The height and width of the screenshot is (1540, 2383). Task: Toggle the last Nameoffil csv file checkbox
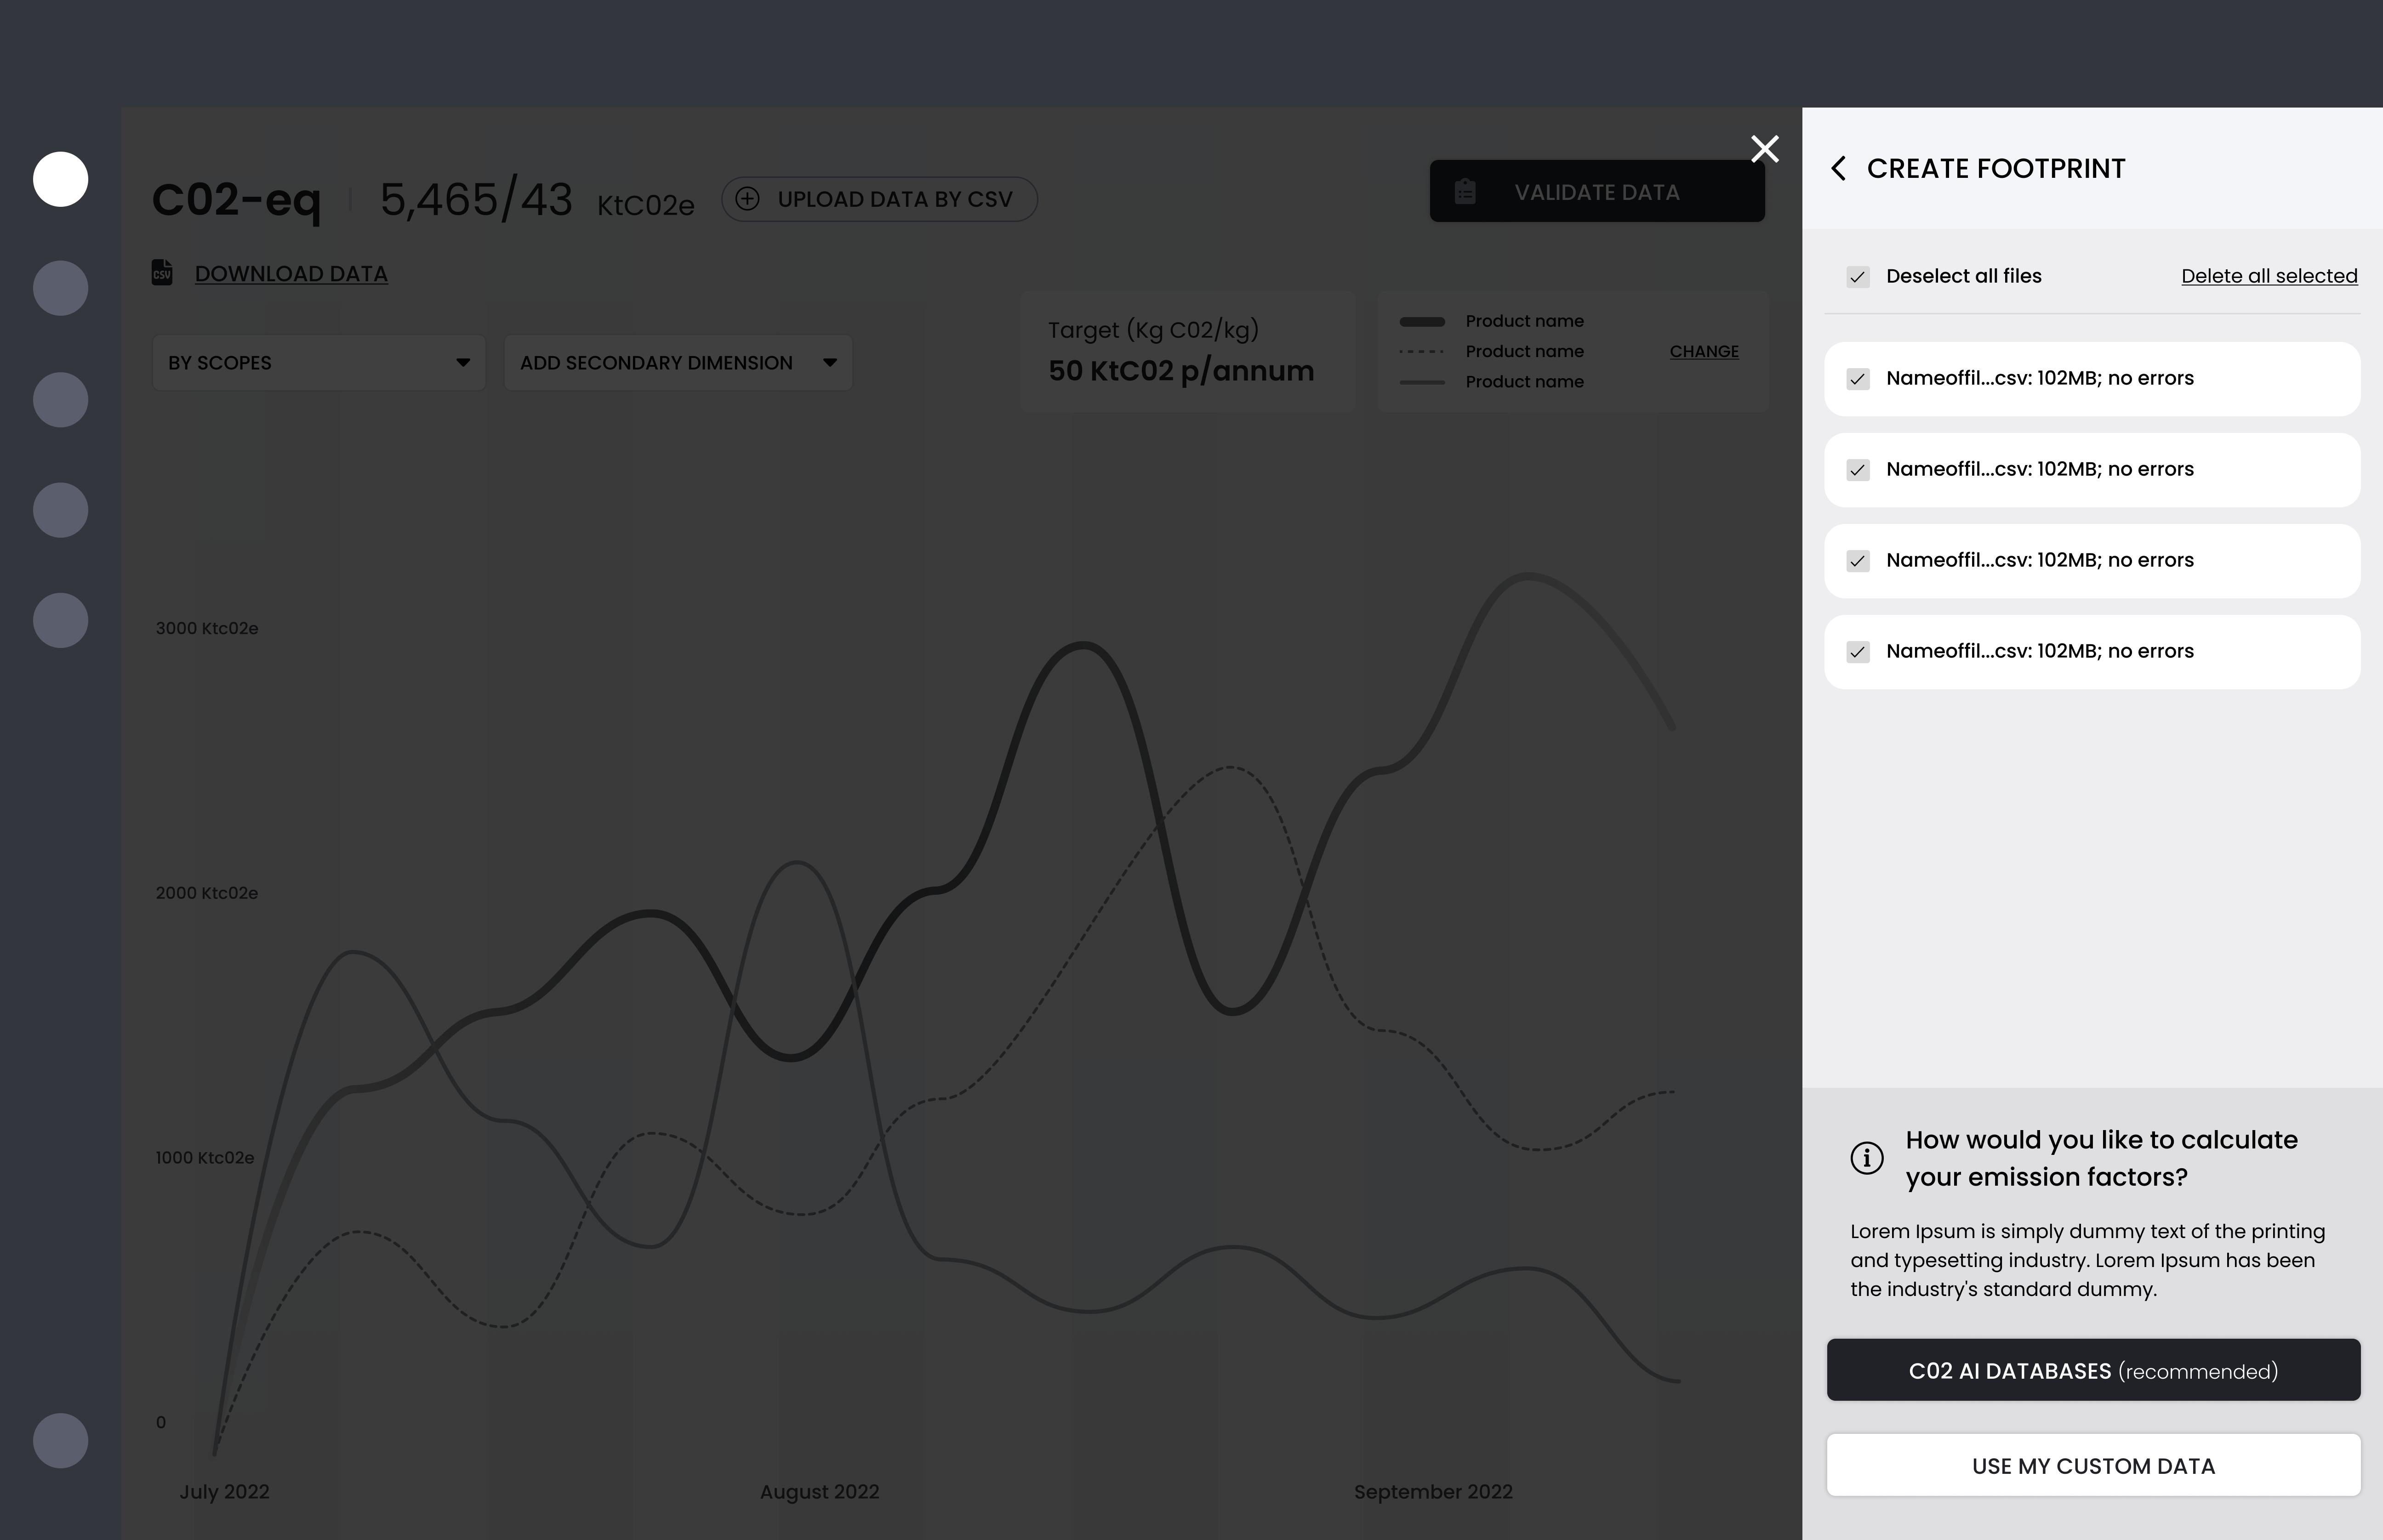[x=1858, y=652]
